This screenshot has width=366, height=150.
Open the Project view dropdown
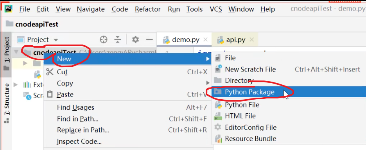point(38,40)
